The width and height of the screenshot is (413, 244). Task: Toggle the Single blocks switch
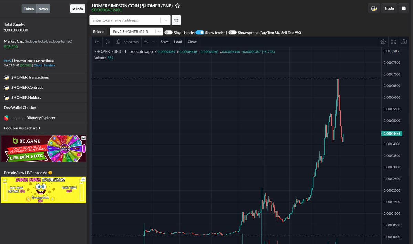[x=168, y=32]
